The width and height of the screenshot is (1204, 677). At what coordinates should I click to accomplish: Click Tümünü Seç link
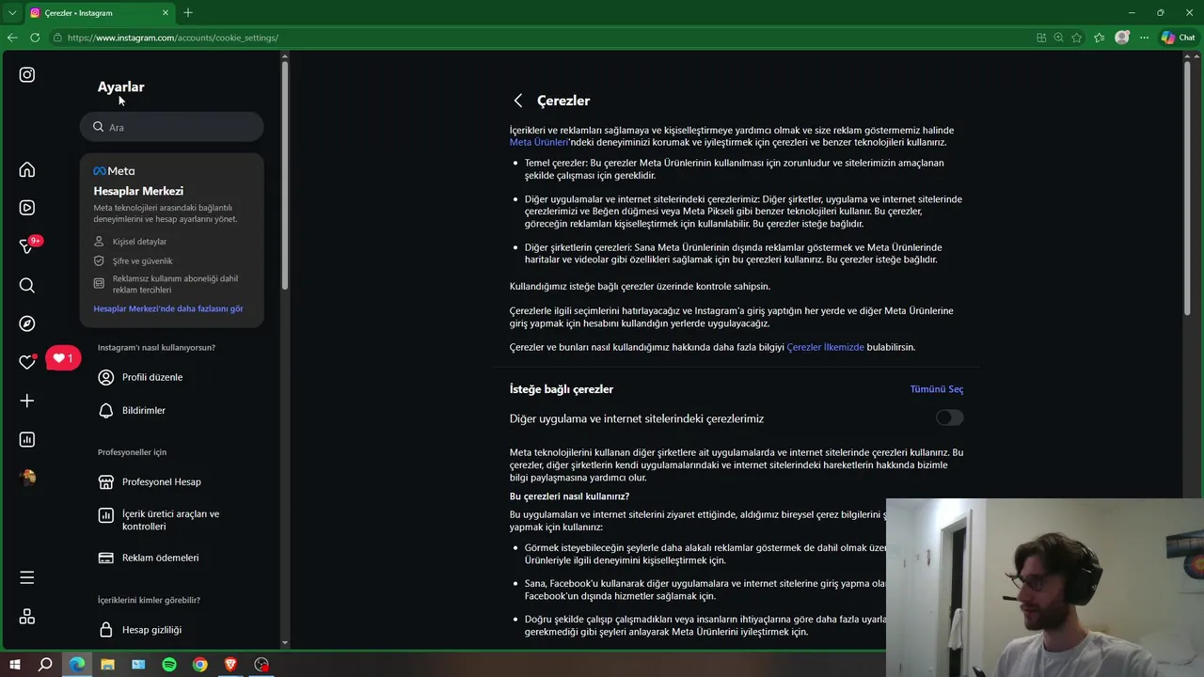point(936,389)
